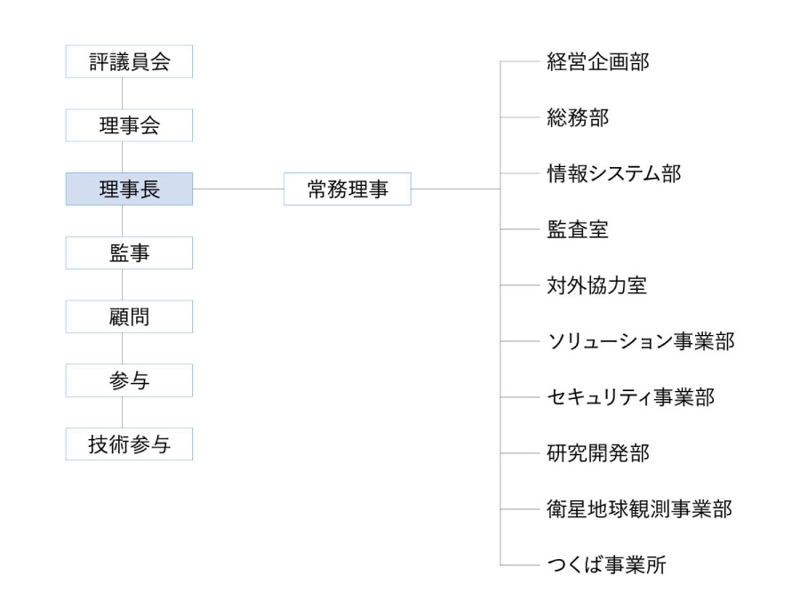
Task: Click the 情報システム部 label
Action: click(x=613, y=173)
